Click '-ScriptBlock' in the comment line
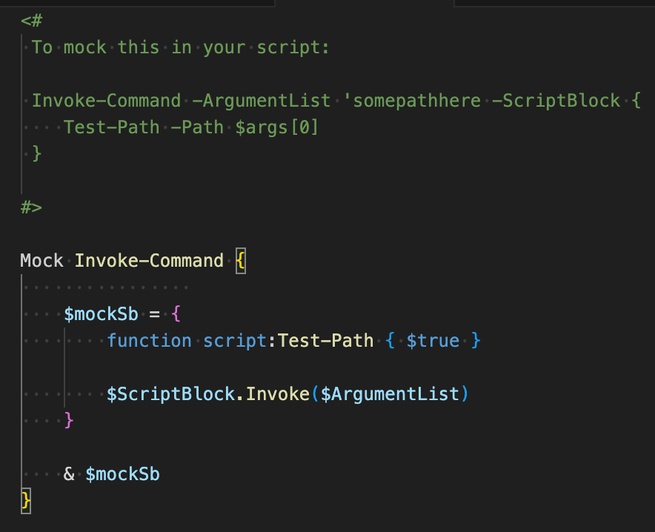The height and width of the screenshot is (532, 655). tap(556, 101)
